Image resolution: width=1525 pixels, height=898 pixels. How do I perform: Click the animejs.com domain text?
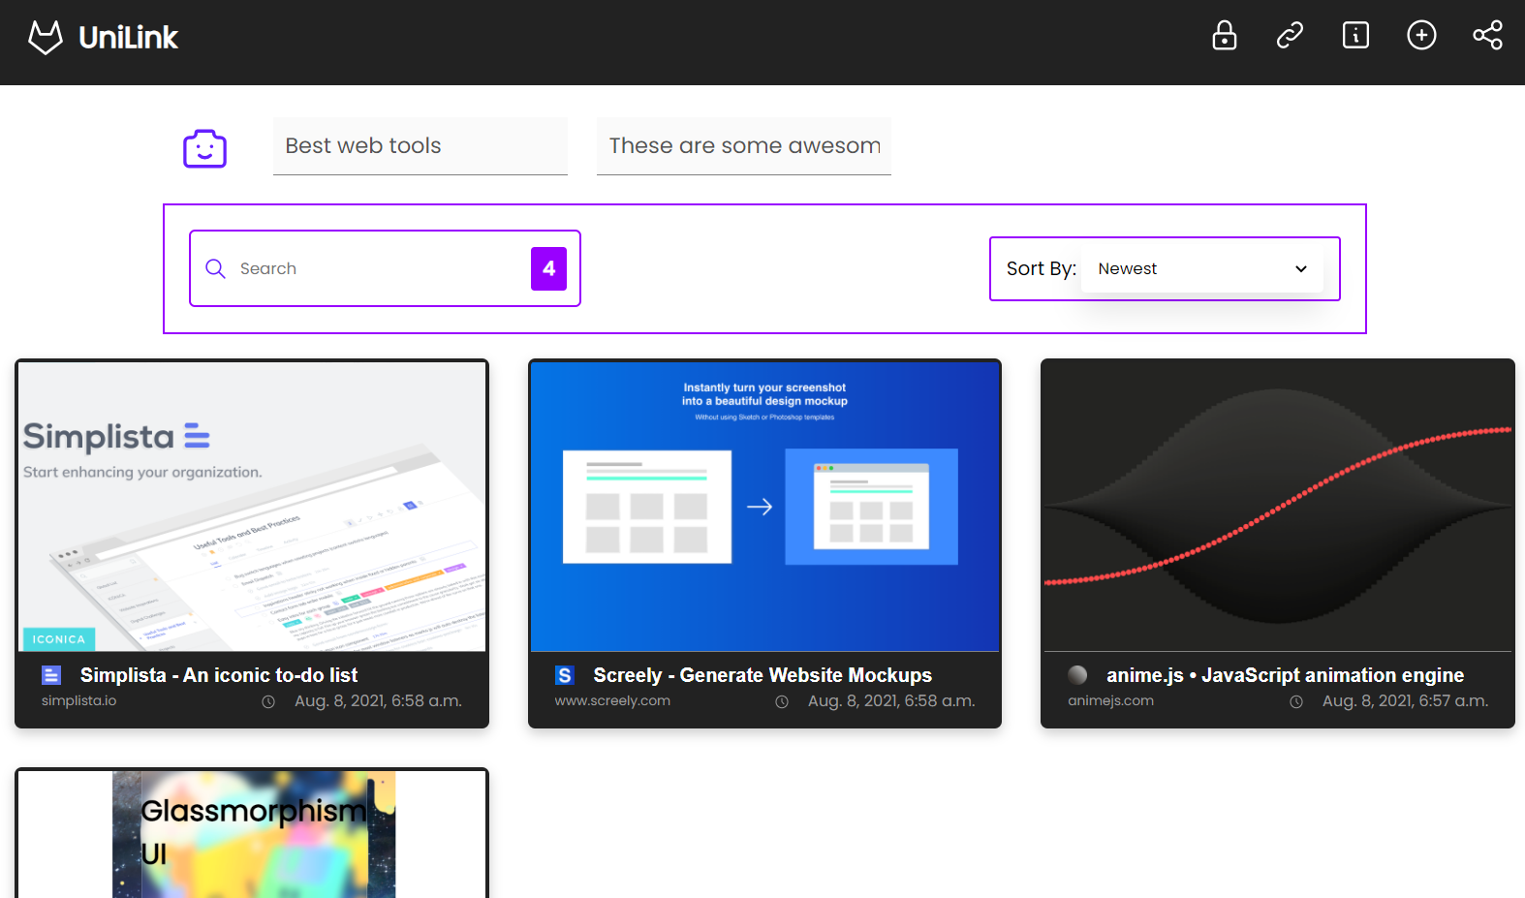pyautogui.click(x=1111, y=700)
